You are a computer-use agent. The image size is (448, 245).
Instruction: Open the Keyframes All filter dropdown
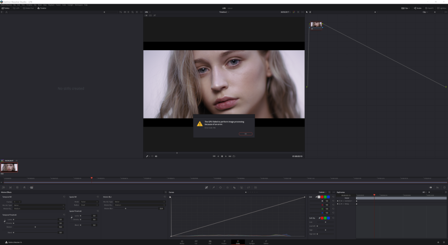coord(425,192)
